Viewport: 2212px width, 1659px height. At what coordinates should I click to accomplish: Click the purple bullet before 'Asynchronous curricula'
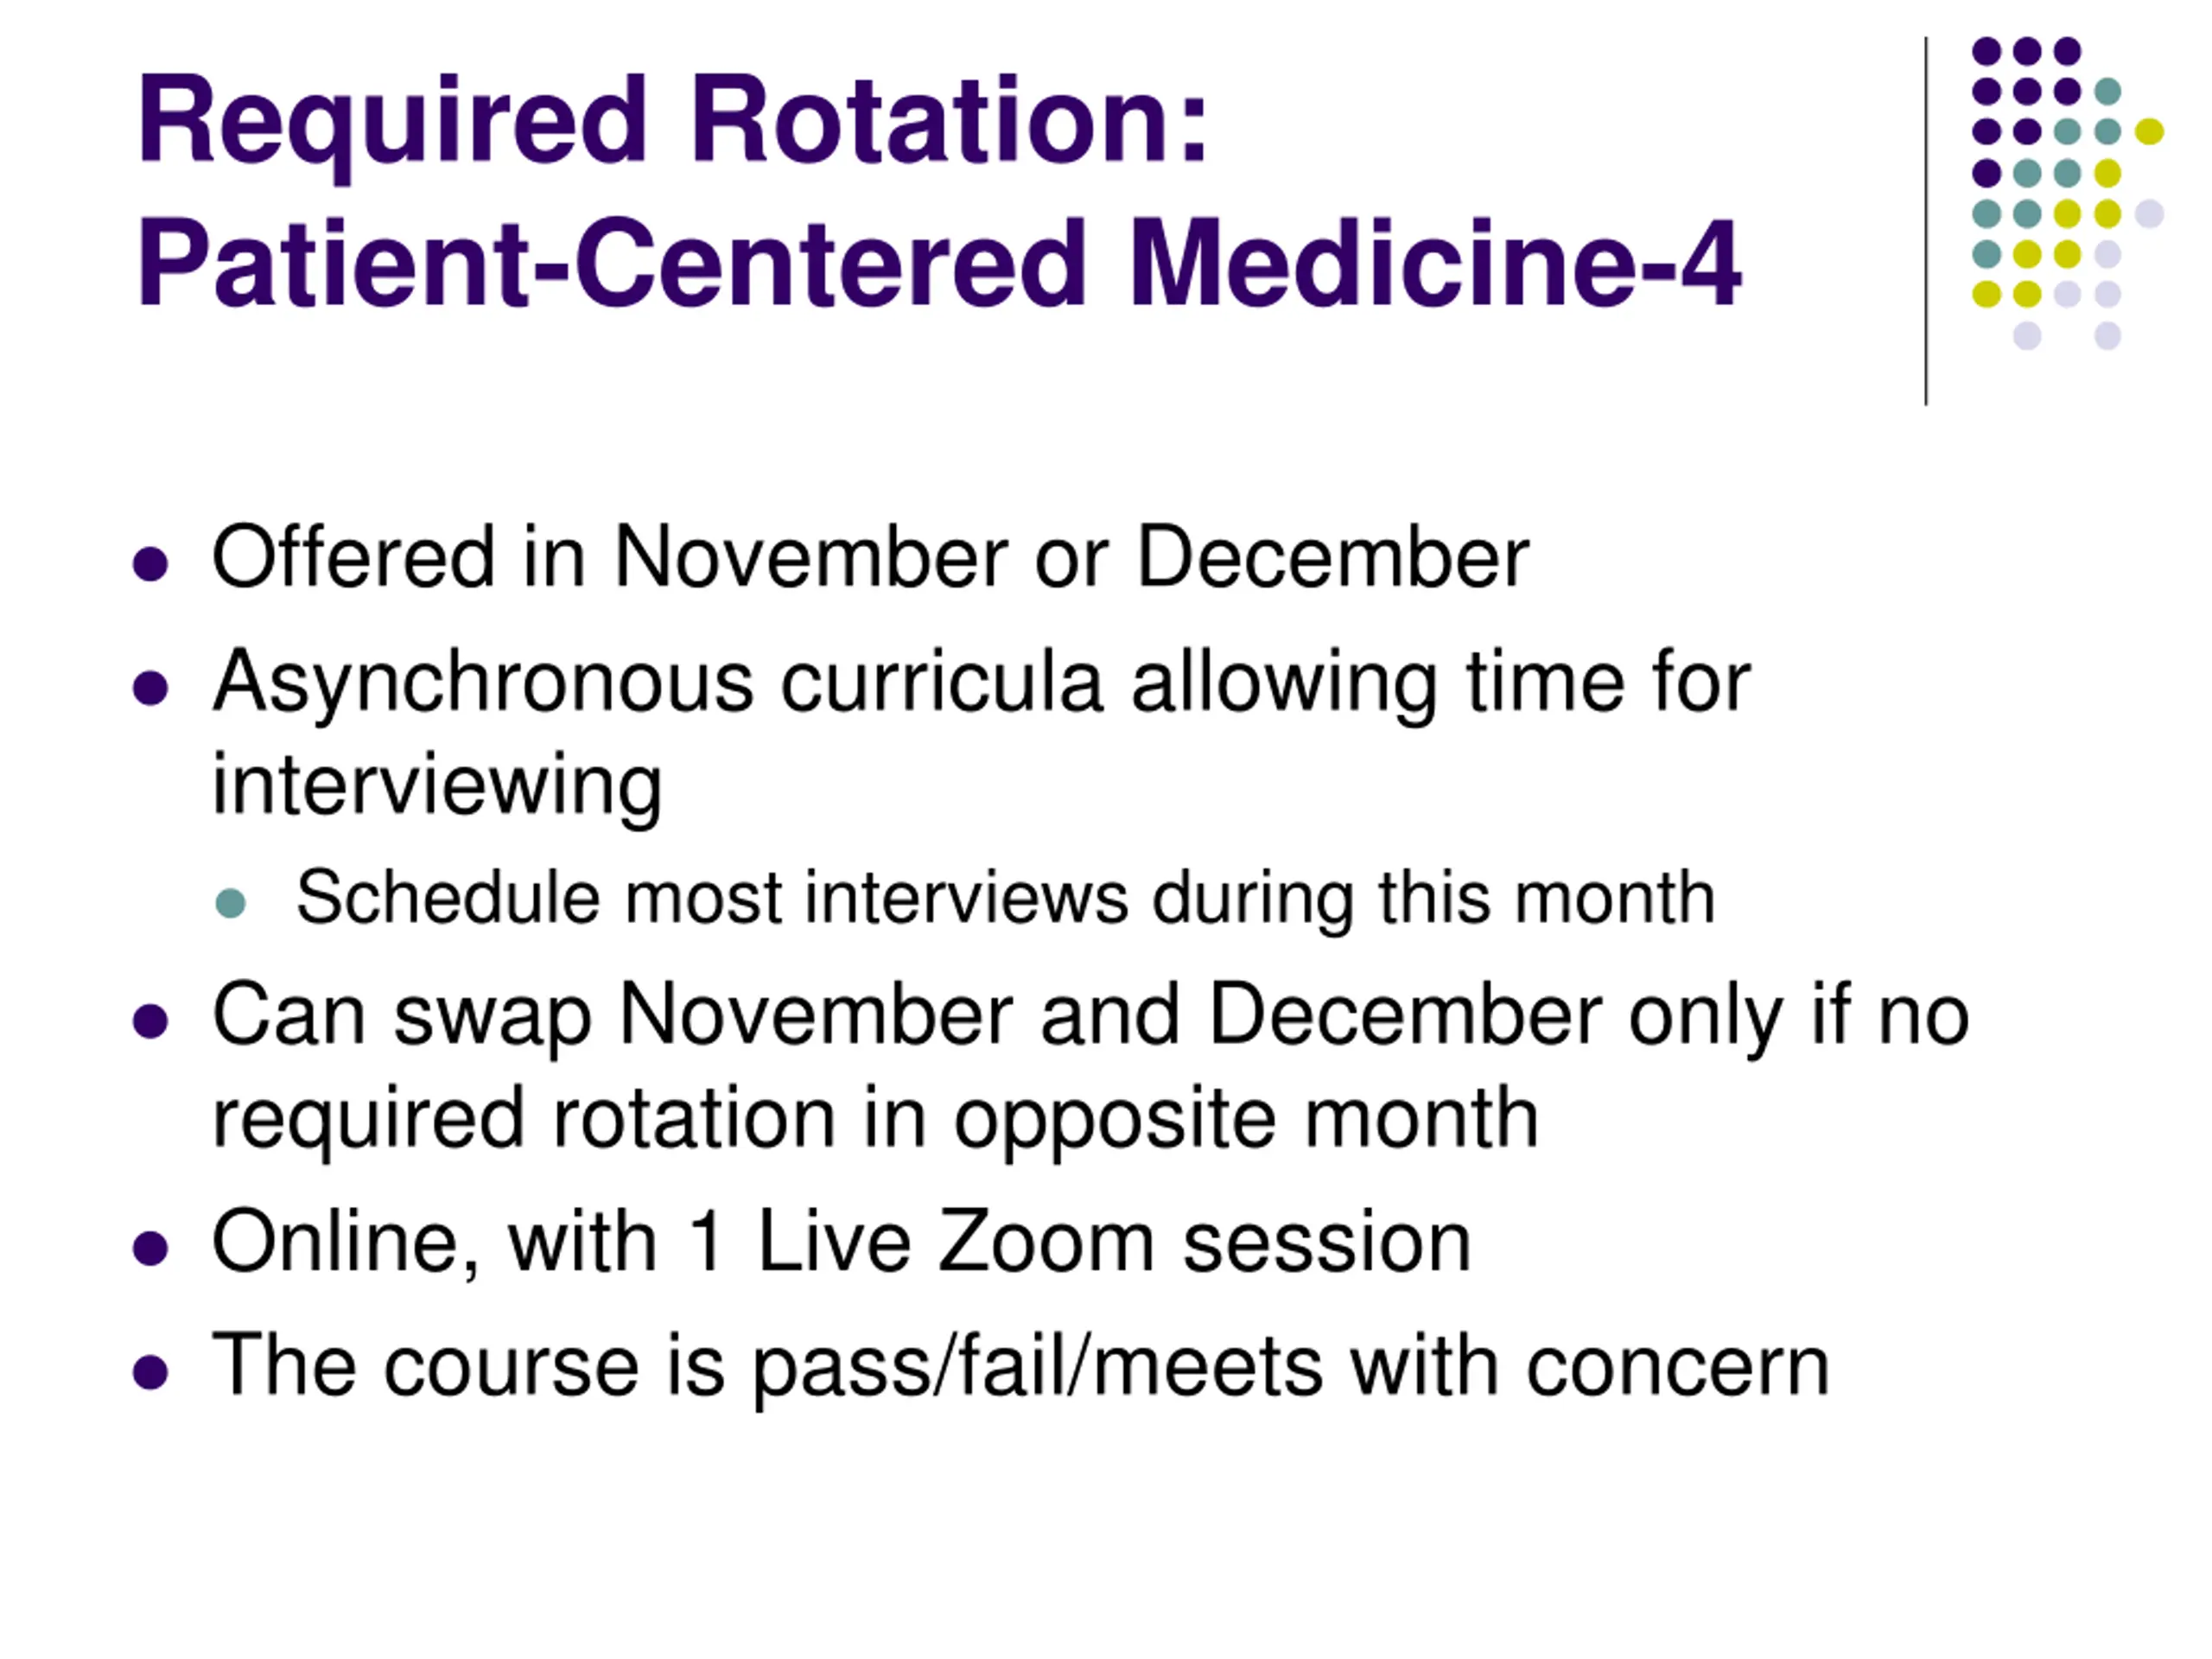(150, 688)
